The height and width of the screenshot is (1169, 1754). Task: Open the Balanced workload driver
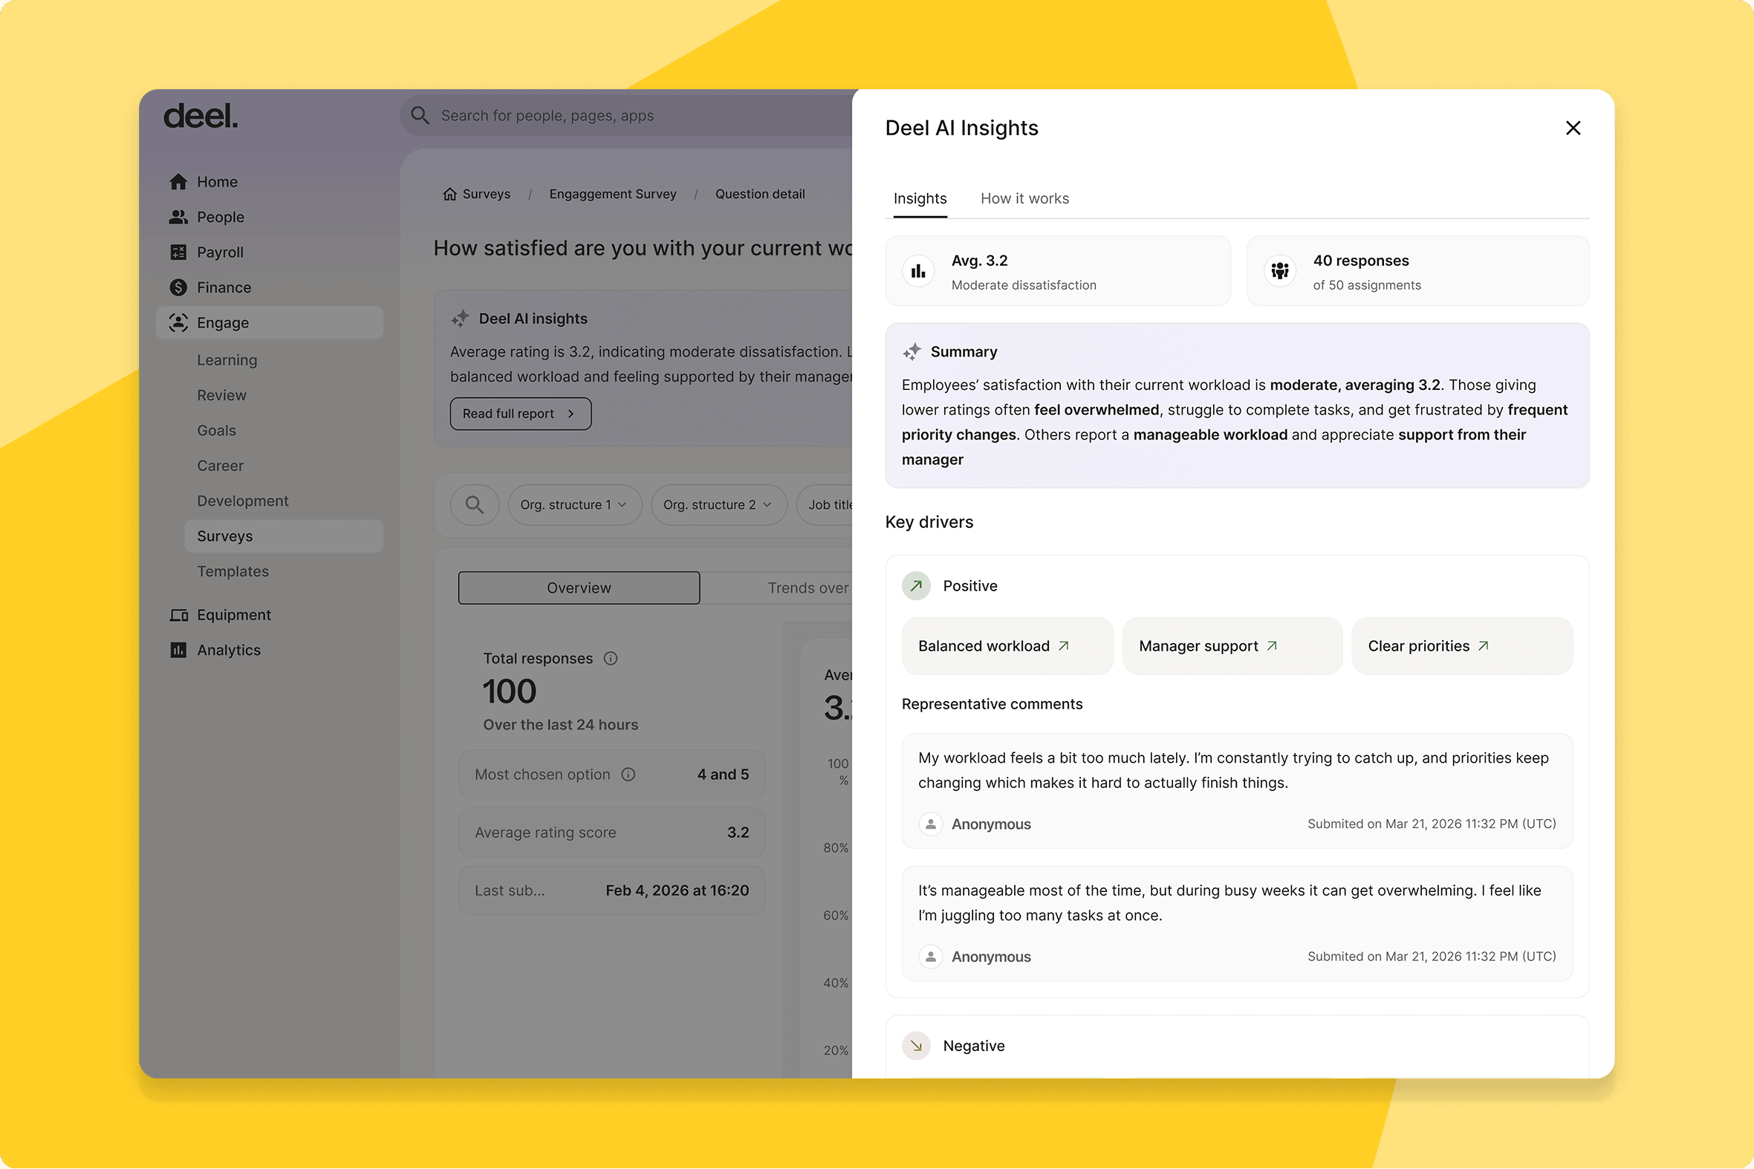[x=1007, y=646]
